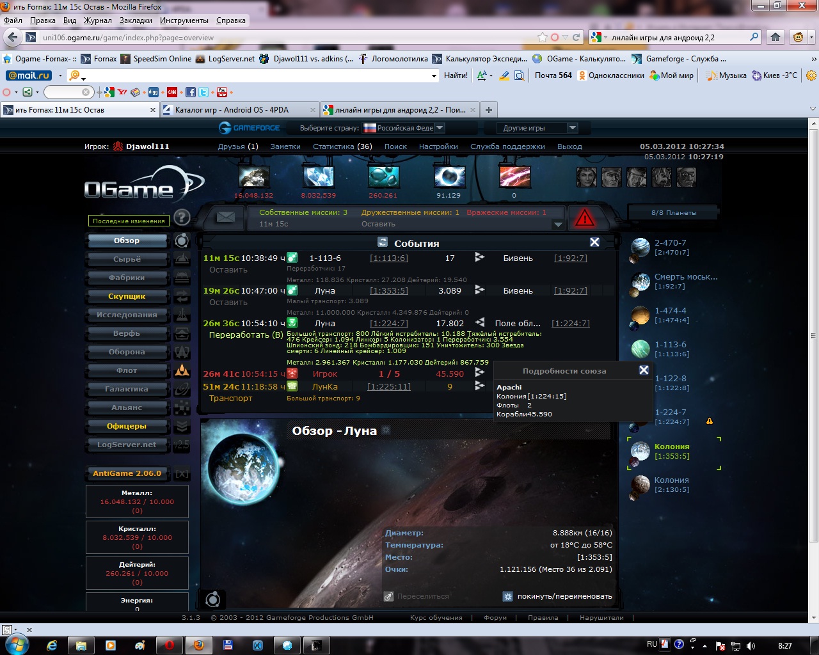This screenshot has width=819, height=655.
Task: Expand the event summary dropdown arrow
Action: point(557,225)
